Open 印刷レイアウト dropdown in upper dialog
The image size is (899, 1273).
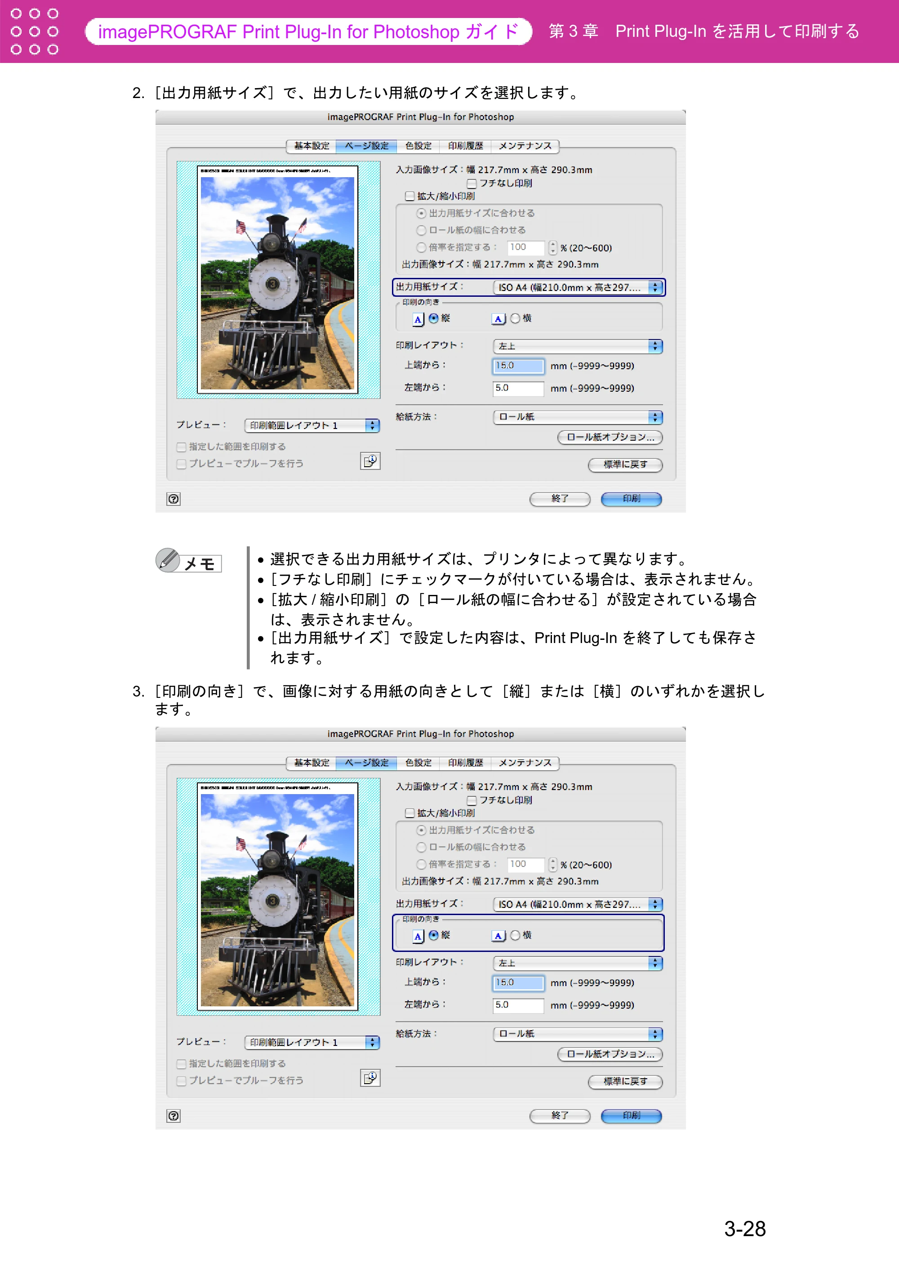578,346
